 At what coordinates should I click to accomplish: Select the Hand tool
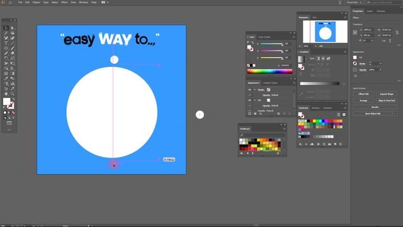[x=6, y=94]
